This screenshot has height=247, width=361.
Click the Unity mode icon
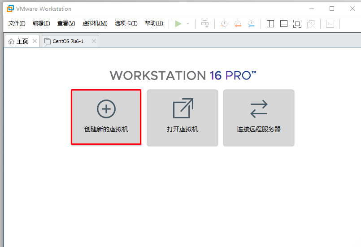[311, 24]
